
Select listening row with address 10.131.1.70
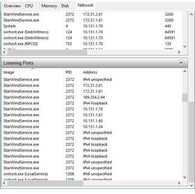click(x=92, y=109)
